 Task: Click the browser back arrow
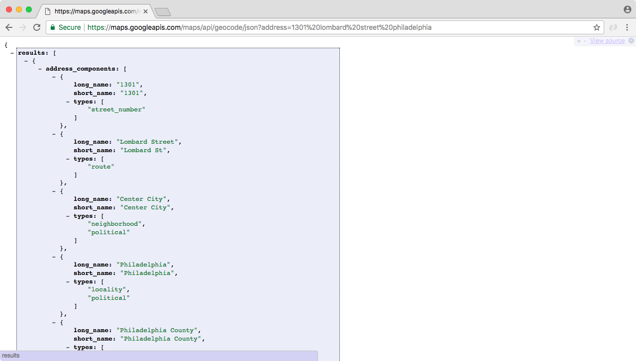click(x=9, y=27)
